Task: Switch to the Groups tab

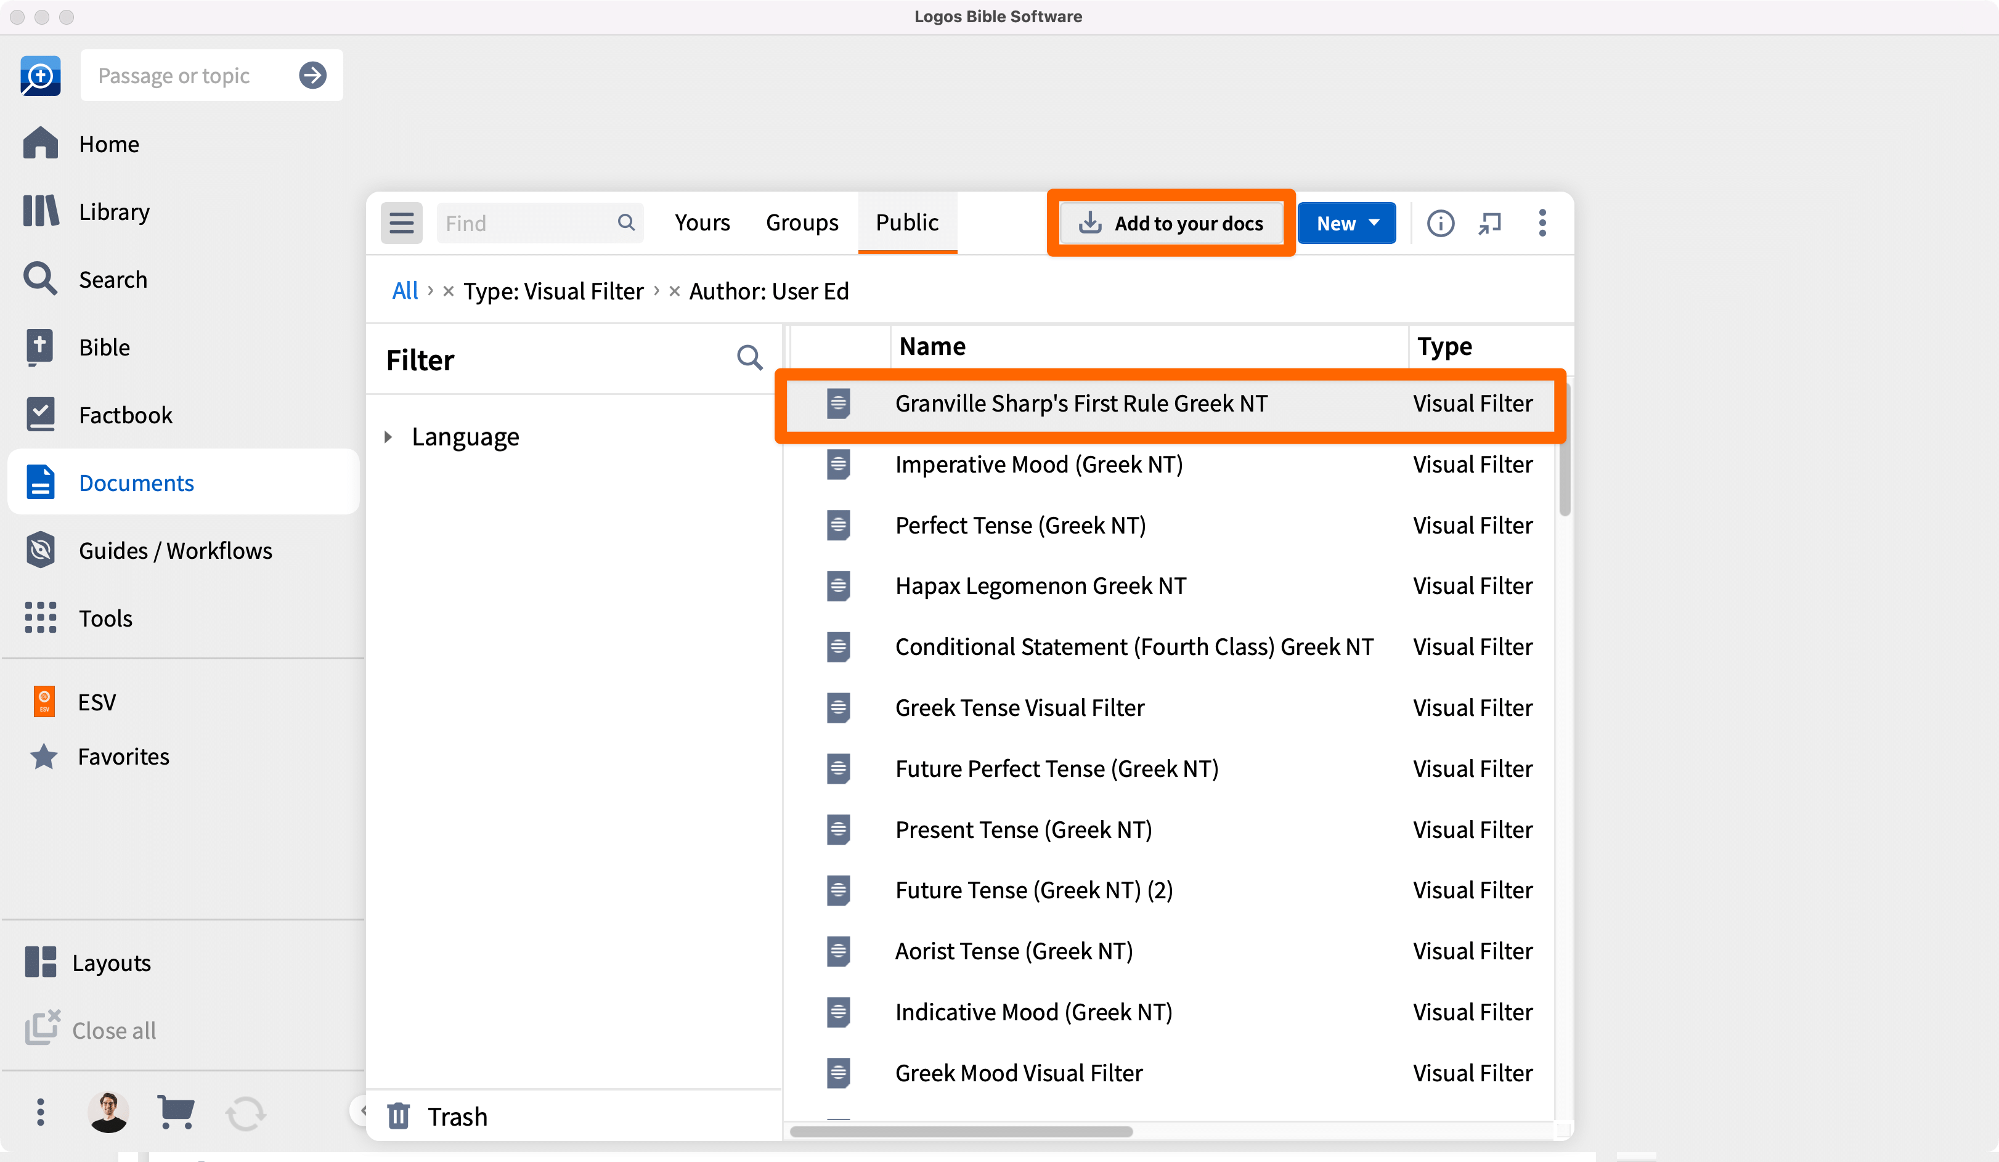Action: (801, 223)
